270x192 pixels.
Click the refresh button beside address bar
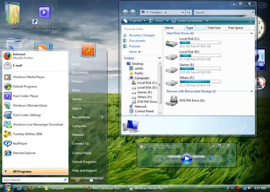[189, 13]
